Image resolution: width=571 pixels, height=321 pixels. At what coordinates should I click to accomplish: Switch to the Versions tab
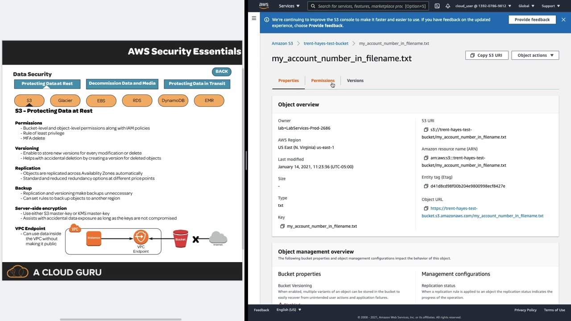pyautogui.click(x=355, y=81)
